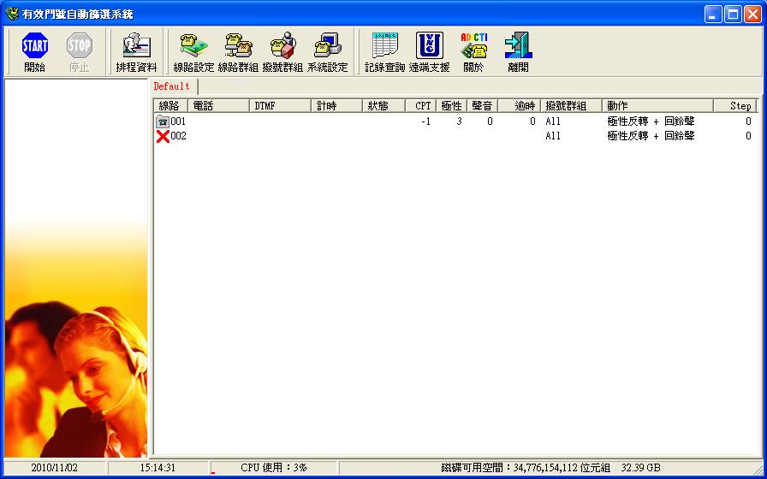
Task: Select the line 002 row label
Action: coord(178,136)
